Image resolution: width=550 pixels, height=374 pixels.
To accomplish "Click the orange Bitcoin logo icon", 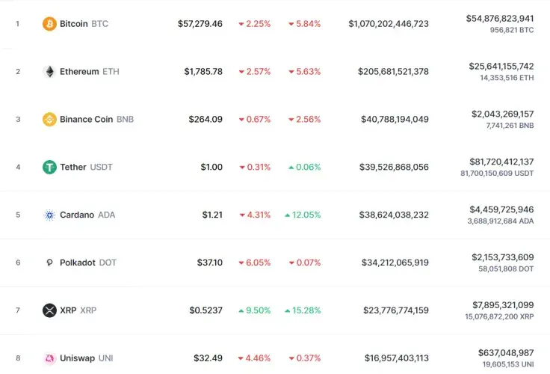I will tap(49, 24).
